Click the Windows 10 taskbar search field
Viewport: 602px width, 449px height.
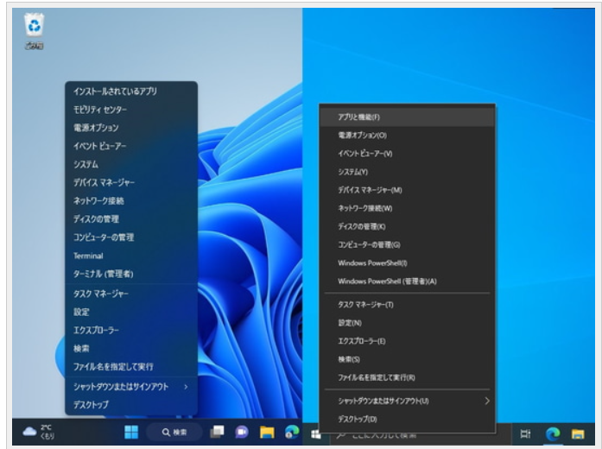[x=421, y=435]
